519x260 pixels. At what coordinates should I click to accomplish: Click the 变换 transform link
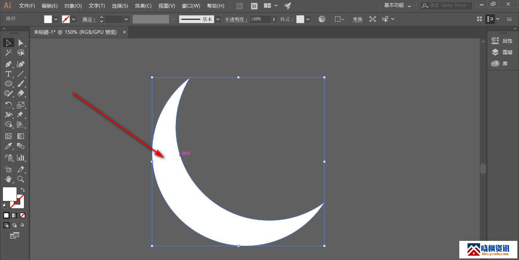pos(357,19)
